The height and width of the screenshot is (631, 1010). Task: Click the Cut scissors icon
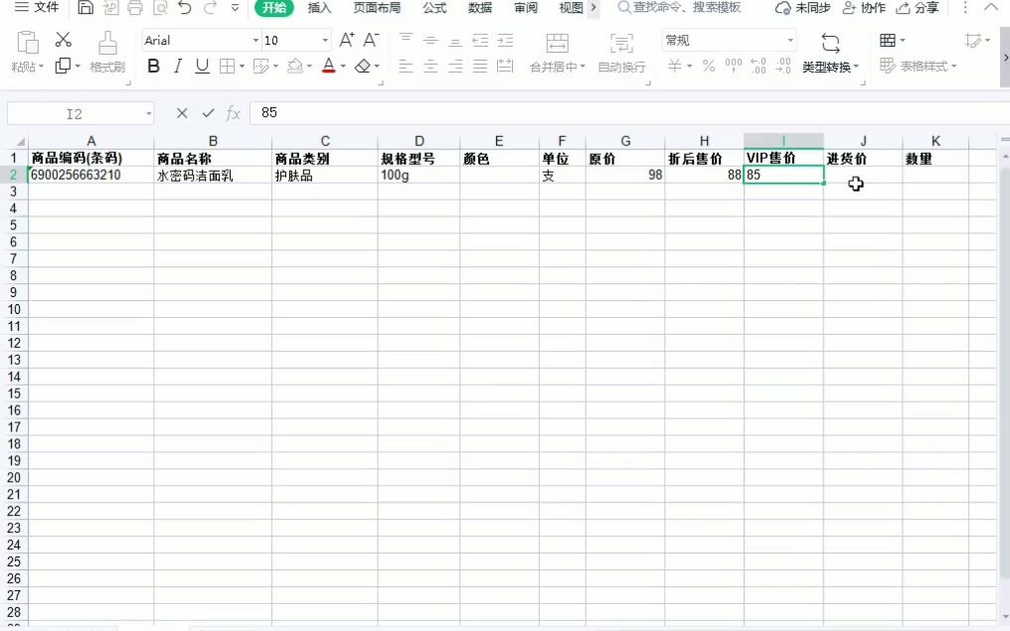(63, 39)
